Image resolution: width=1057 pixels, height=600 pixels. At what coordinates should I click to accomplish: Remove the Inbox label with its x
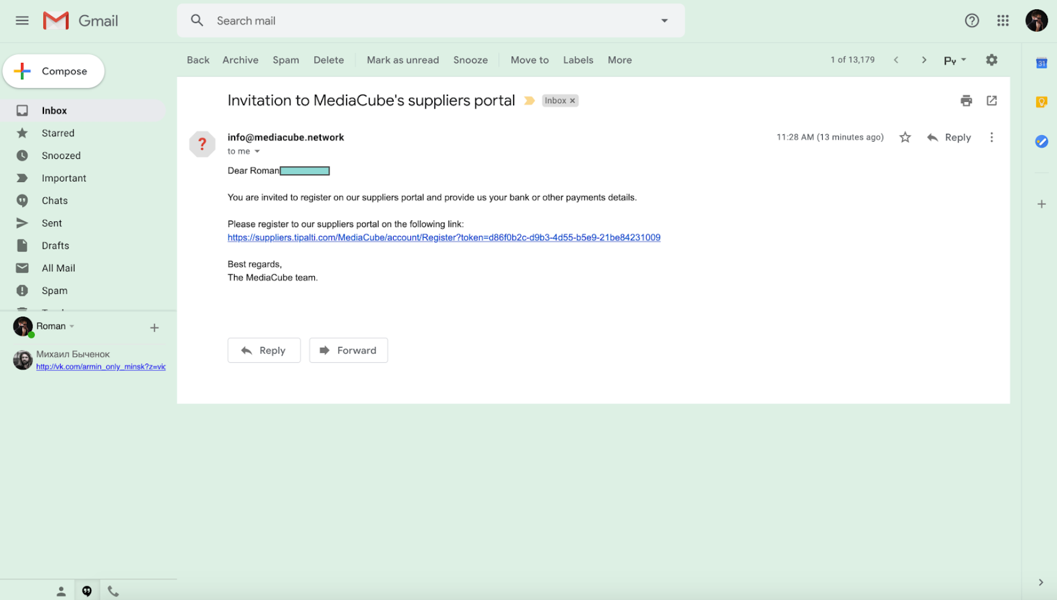(x=573, y=101)
